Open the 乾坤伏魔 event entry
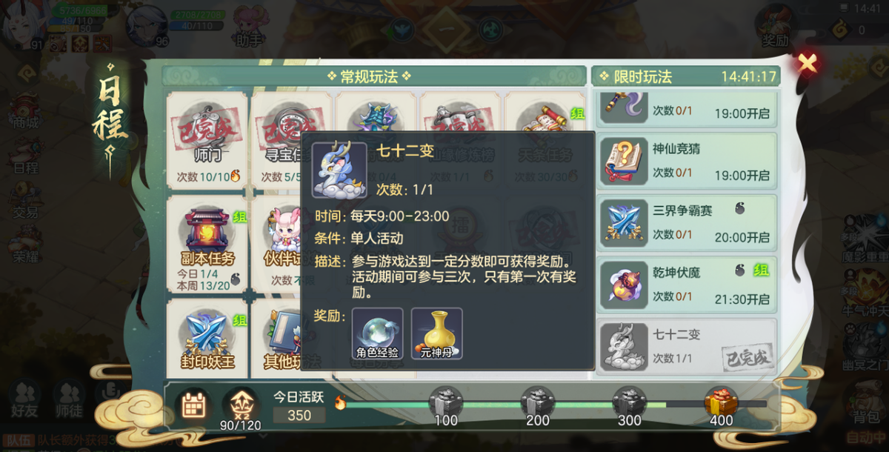 pyautogui.click(x=687, y=285)
